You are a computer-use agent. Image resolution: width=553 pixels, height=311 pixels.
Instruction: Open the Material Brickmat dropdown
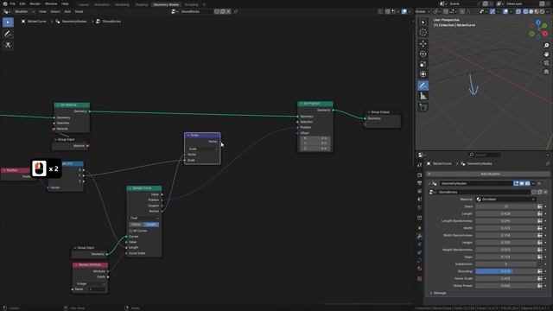[x=505, y=200]
